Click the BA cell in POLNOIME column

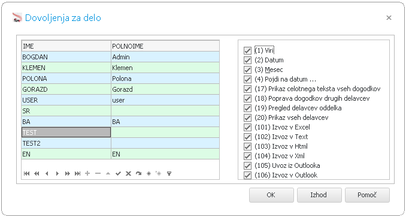pyautogui.click(x=165, y=122)
